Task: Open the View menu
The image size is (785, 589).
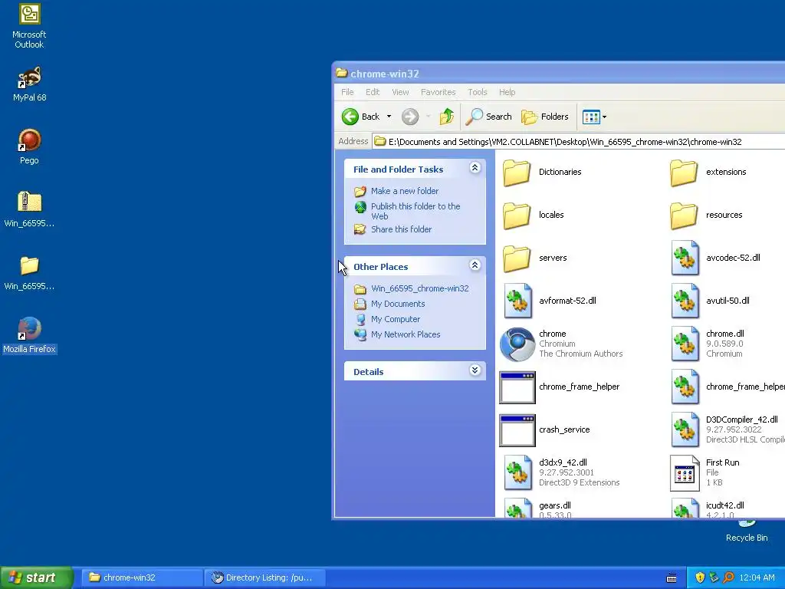Action: tap(400, 92)
